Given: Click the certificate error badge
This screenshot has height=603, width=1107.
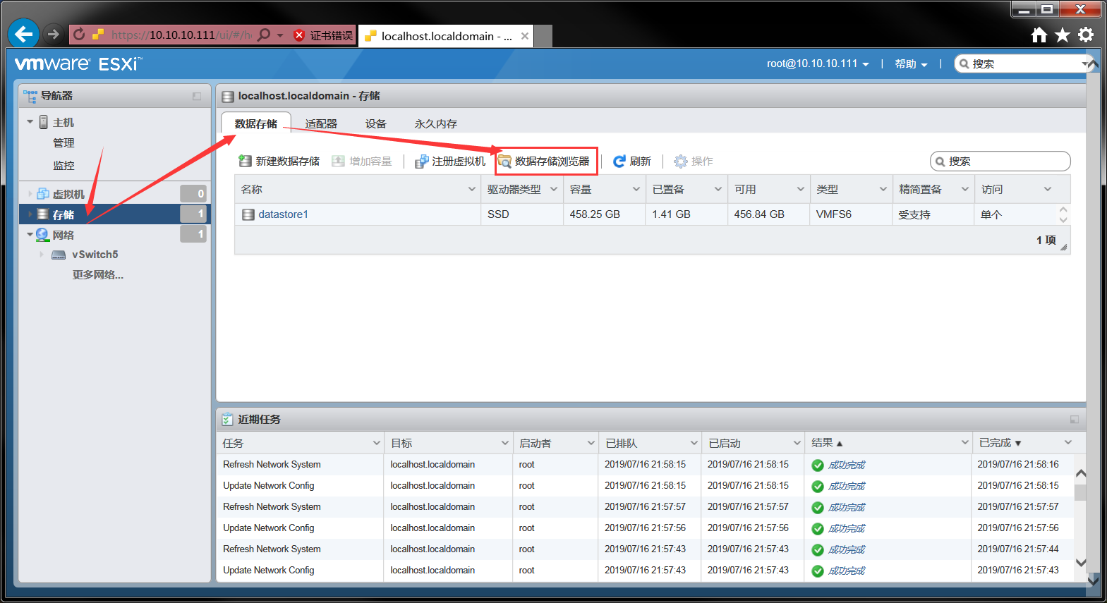Looking at the screenshot, I should [x=323, y=35].
